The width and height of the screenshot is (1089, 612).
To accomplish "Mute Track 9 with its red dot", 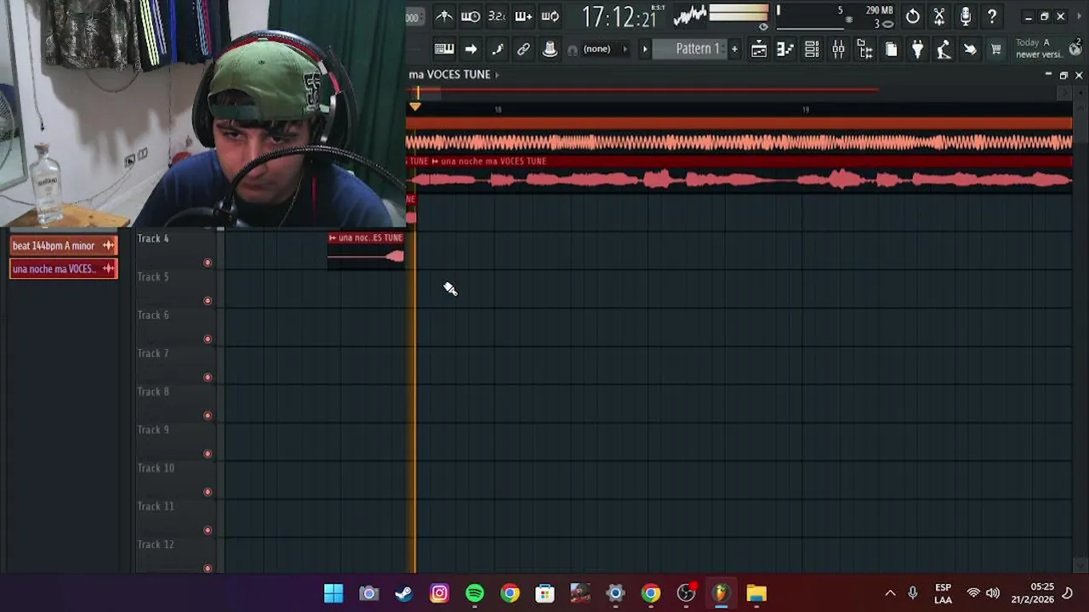I will pyautogui.click(x=208, y=454).
